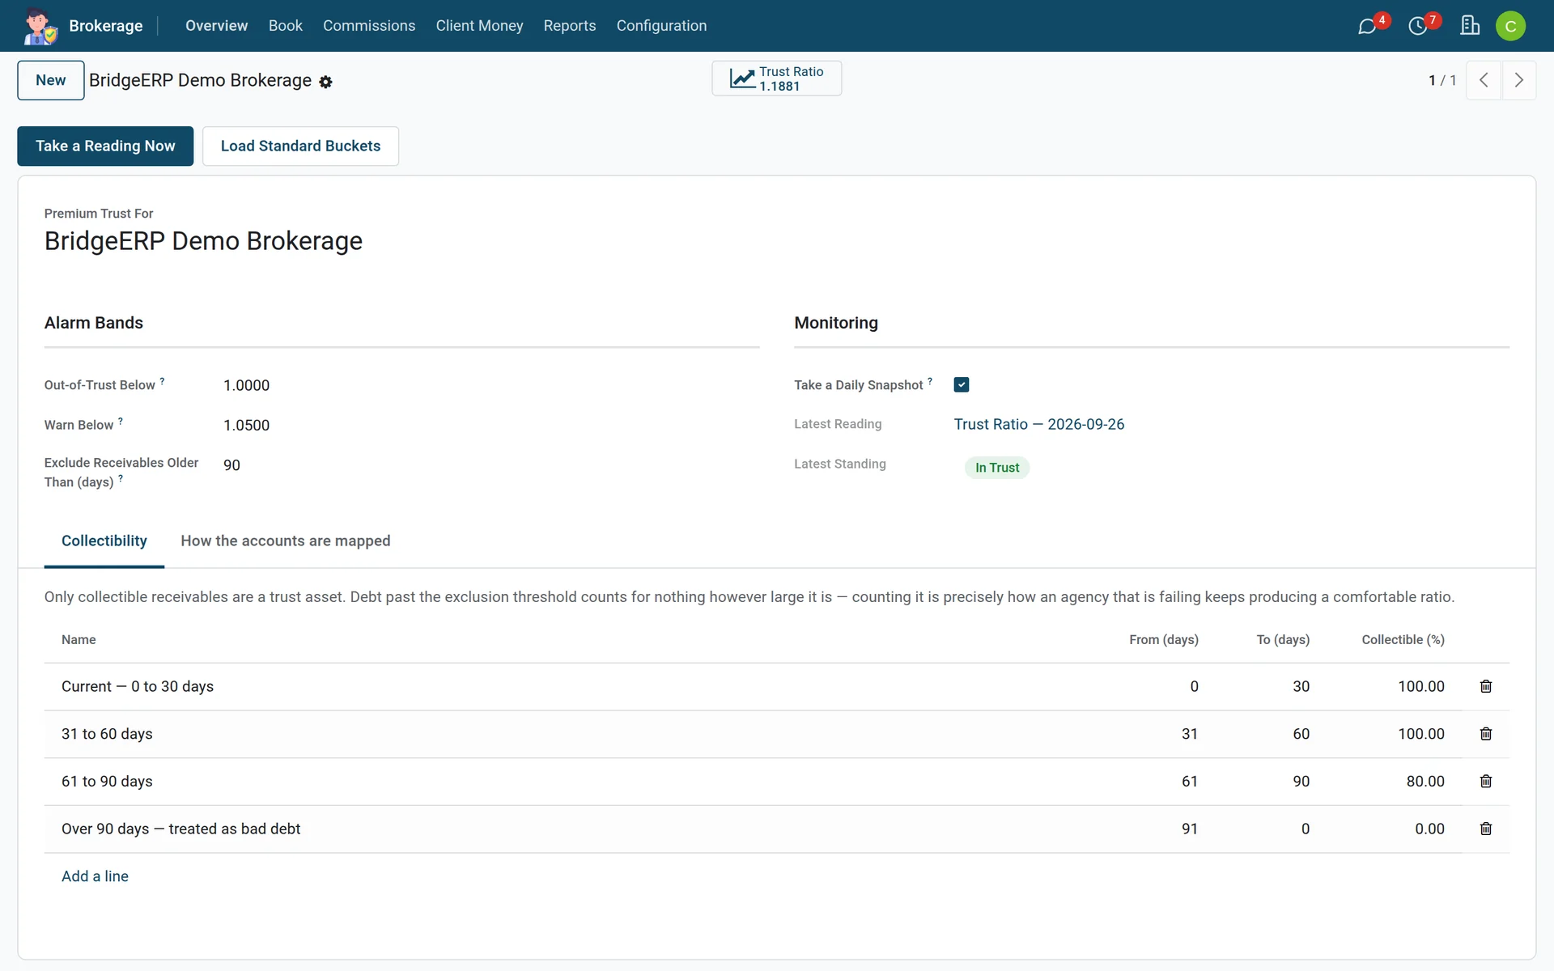Image resolution: width=1554 pixels, height=971 pixels.
Task: Open the Trust Ratio 2026-09-26 reading link
Action: tap(1039, 424)
